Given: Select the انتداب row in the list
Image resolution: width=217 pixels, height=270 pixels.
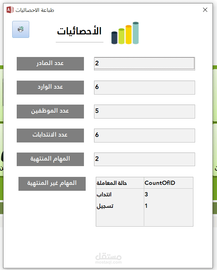Looking at the screenshot, I should click(x=119, y=195).
